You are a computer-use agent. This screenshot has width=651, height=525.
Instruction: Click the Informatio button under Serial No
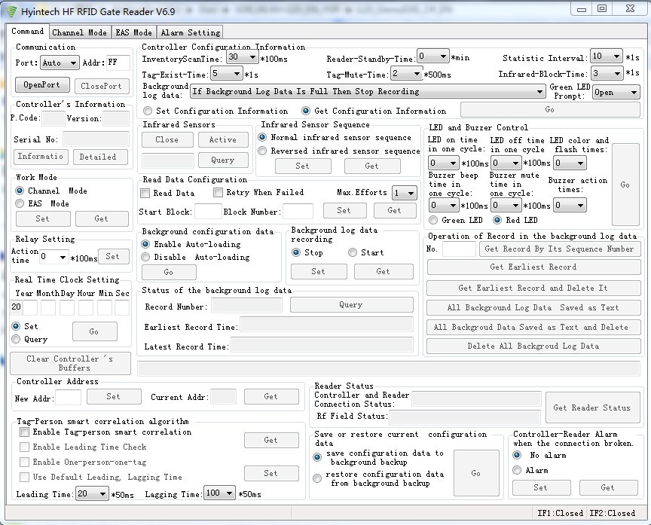40,157
